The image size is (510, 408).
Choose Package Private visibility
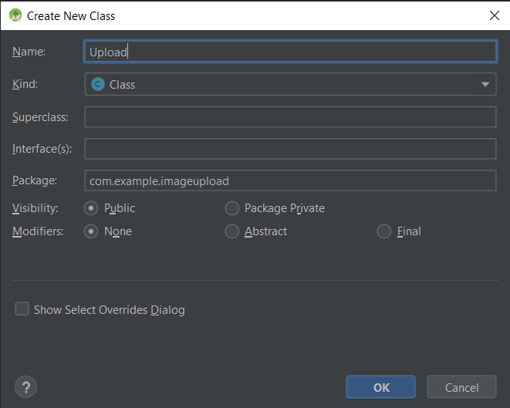point(231,208)
